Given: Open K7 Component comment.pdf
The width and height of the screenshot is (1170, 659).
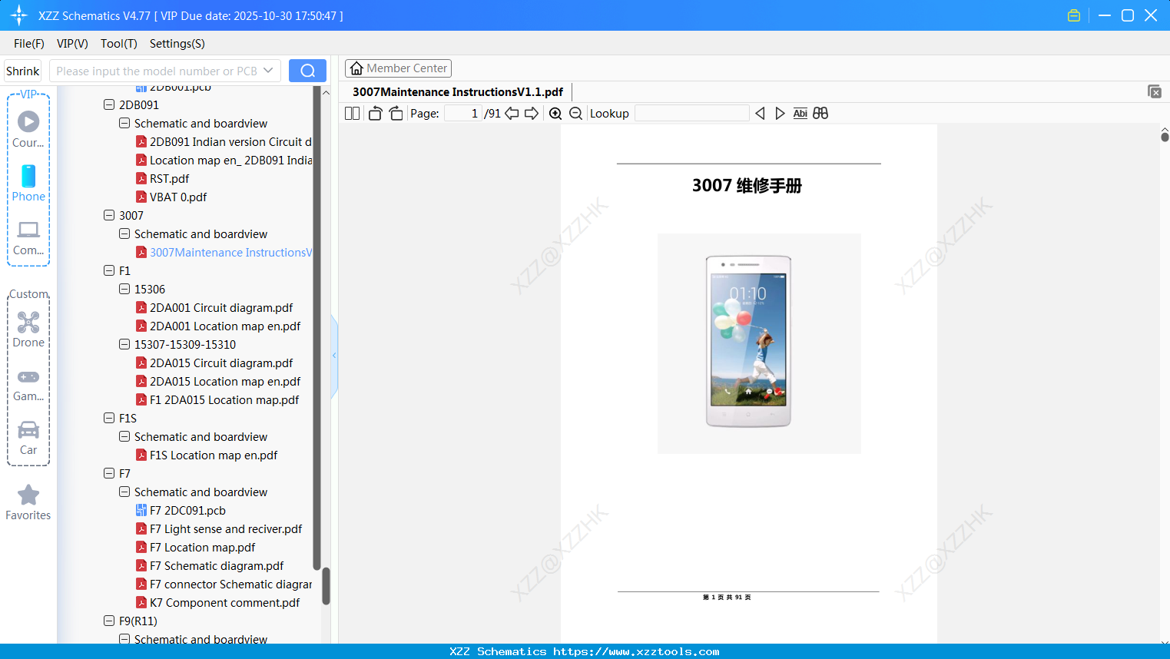Looking at the screenshot, I should coord(224,602).
